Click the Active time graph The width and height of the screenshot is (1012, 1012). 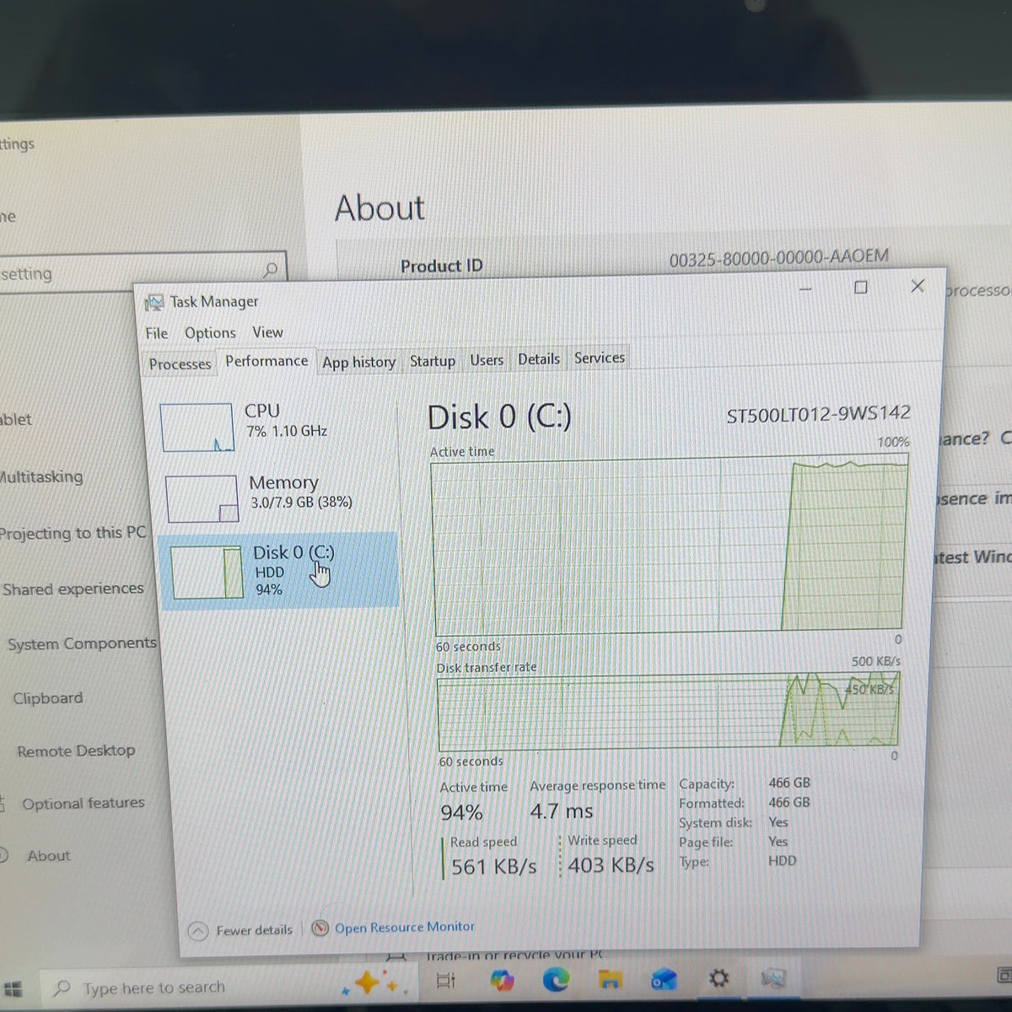point(670,546)
